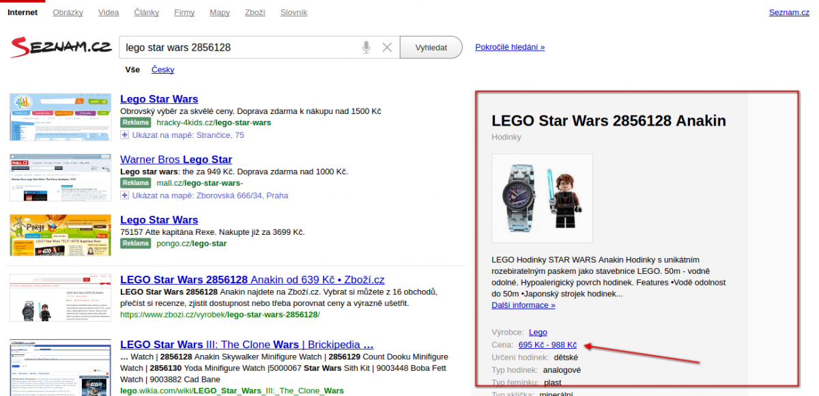Click the lego.wikia.com result URL
Screen dimensions: 819x396
tap(232, 391)
